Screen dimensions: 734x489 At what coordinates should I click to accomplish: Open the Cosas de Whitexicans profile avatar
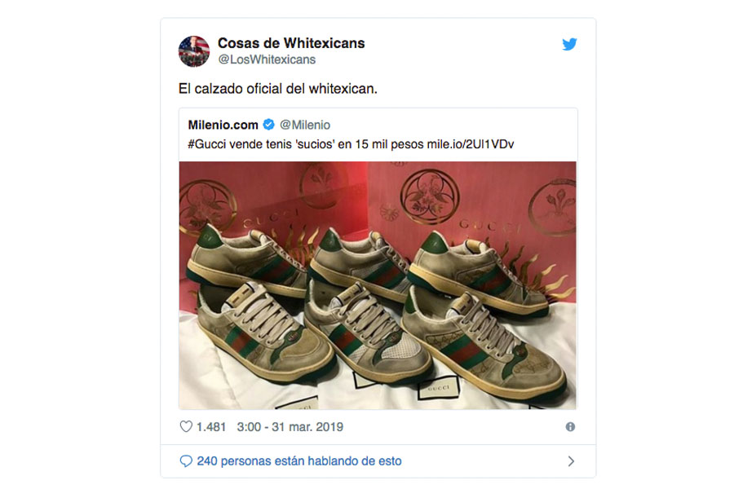194,51
